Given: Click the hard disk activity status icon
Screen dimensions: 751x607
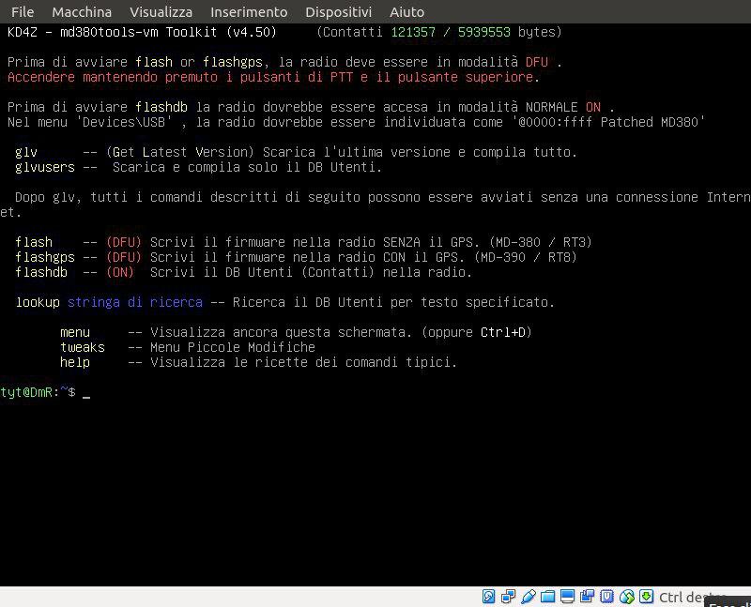Looking at the screenshot, I should click(488, 597).
